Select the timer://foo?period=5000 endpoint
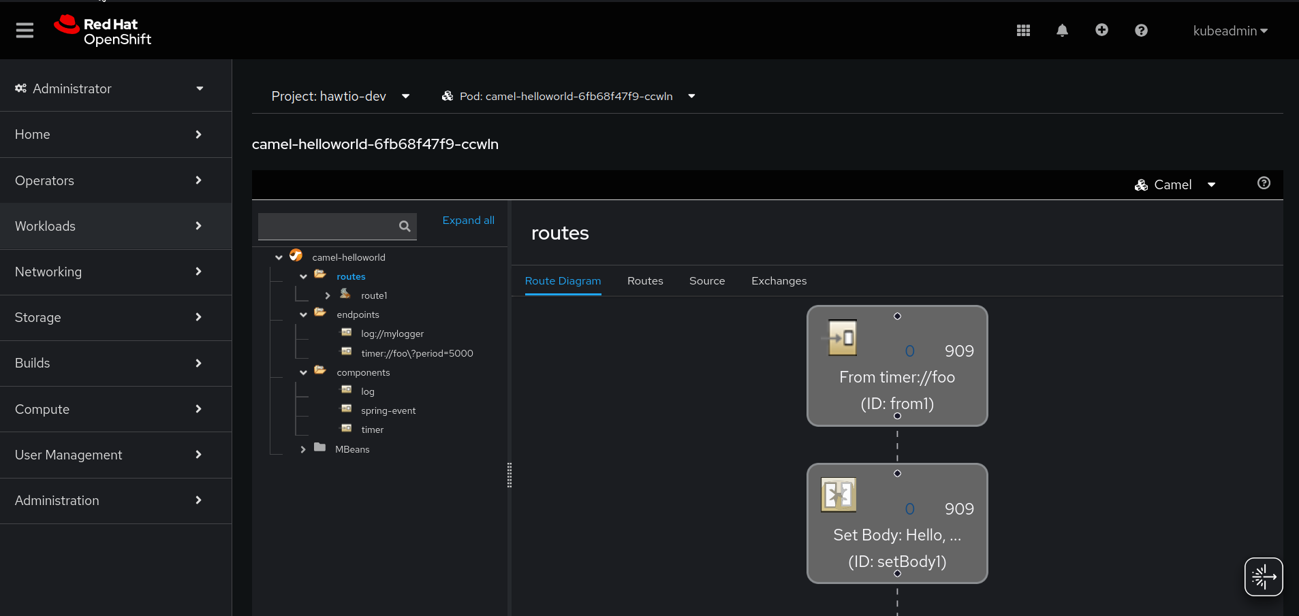This screenshot has height=616, width=1299. pos(417,353)
